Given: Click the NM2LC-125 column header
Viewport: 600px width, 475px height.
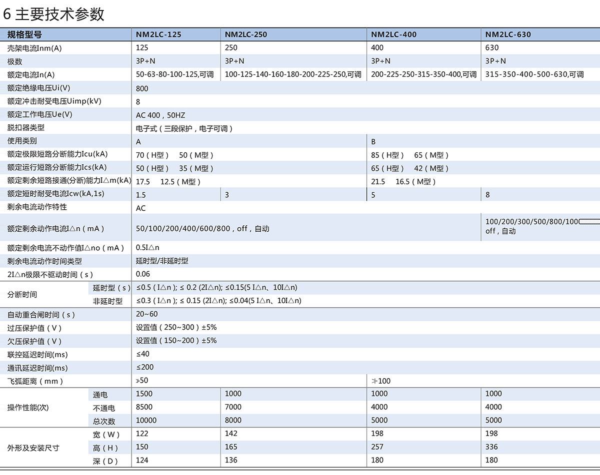Looking at the screenshot, I should (x=158, y=34).
